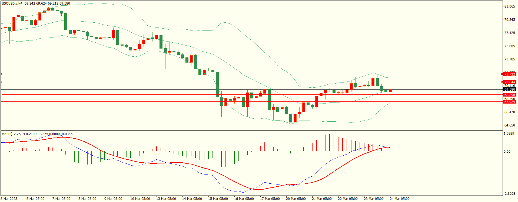The height and width of the screenshot is (202, 518).
Task: Click the anchor handle of the 71.722 line
Action: [2, 74]
